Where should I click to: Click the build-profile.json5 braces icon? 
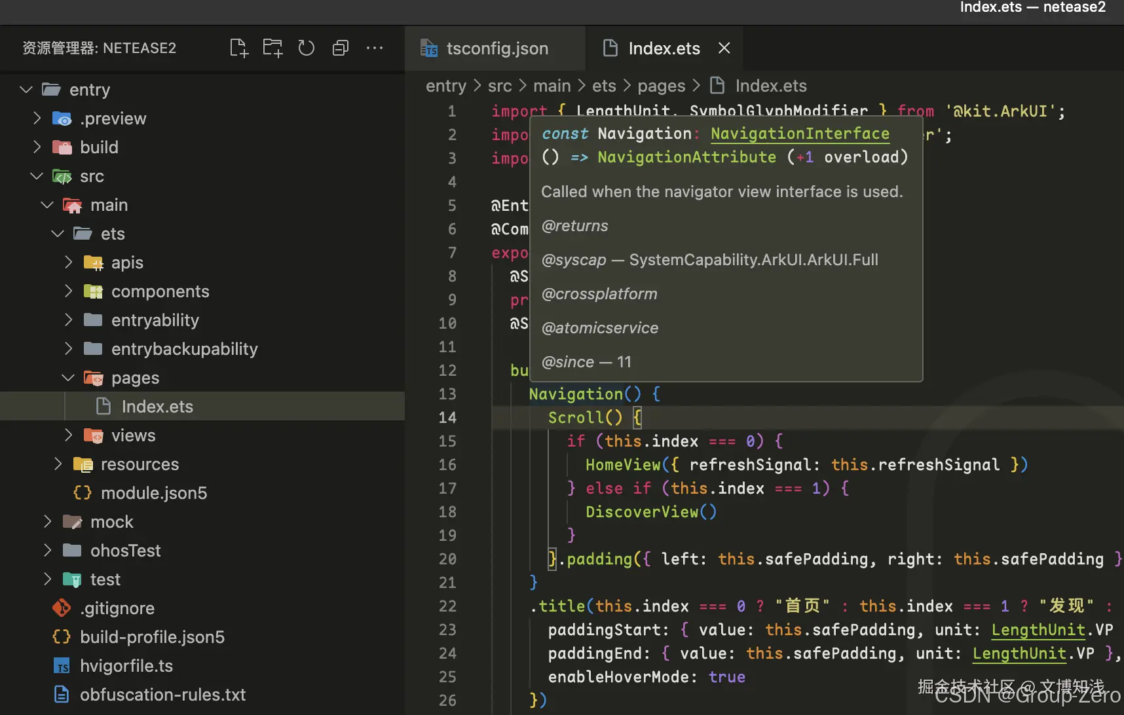pos(62,637)
